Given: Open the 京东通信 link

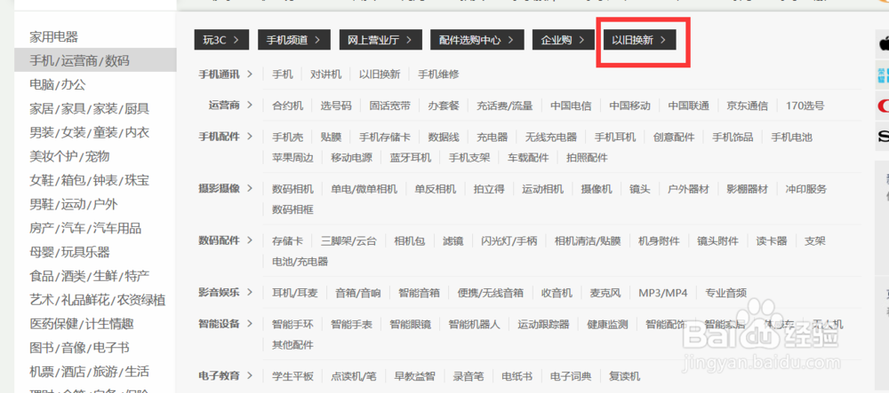Looking at the screenshot, I should (x=748, y=106).
